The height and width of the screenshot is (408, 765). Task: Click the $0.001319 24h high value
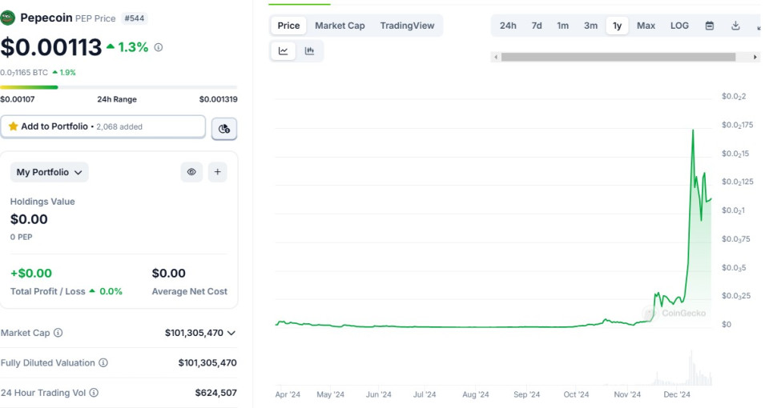click(218, 99)
